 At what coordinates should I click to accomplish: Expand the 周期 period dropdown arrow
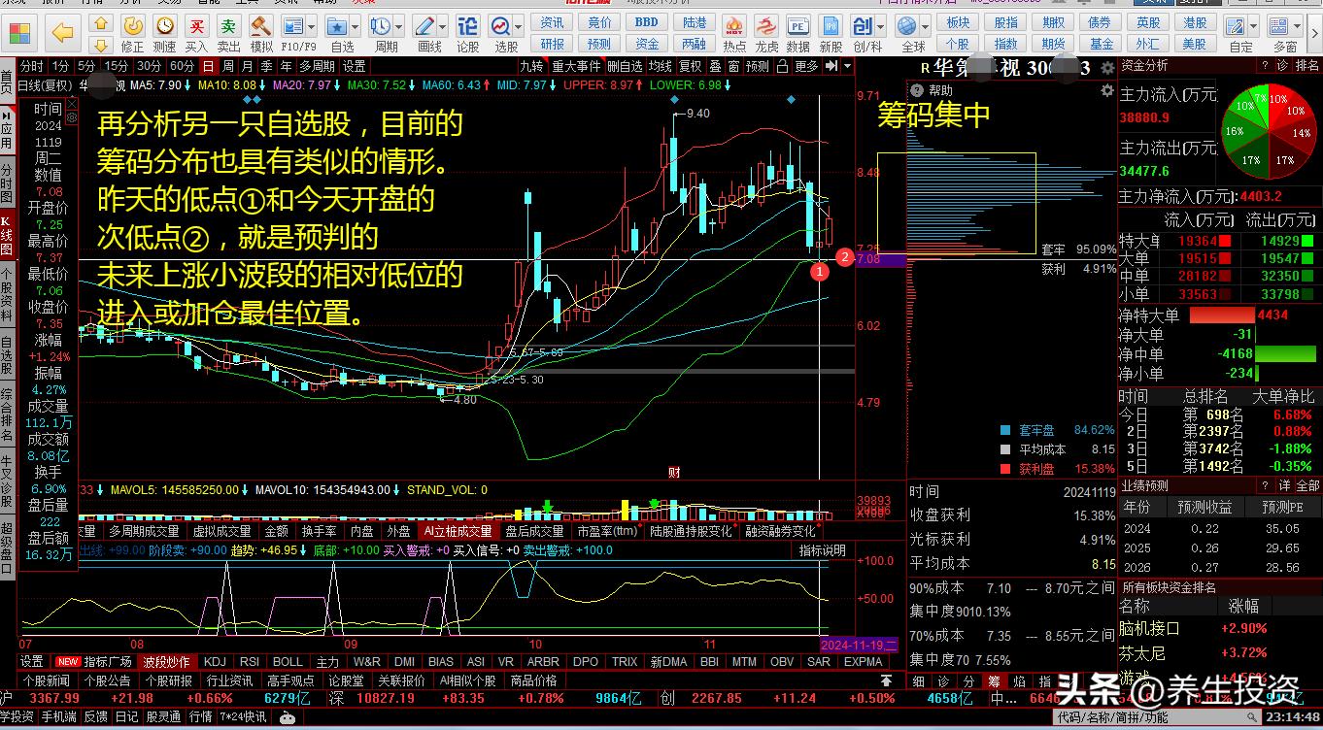(399, 25)
